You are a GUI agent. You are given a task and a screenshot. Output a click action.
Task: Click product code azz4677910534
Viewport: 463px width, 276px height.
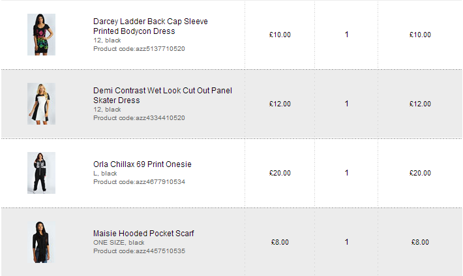[139, 181]
